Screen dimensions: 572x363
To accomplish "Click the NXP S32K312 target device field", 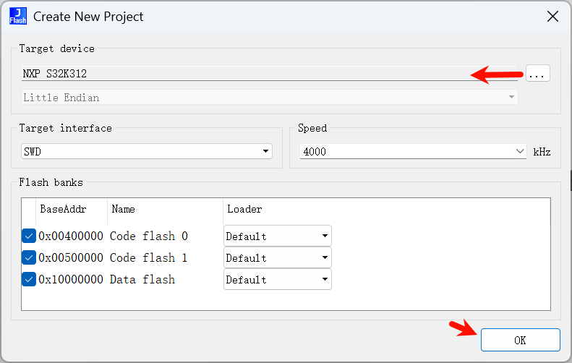I will (x=269, y=74).
